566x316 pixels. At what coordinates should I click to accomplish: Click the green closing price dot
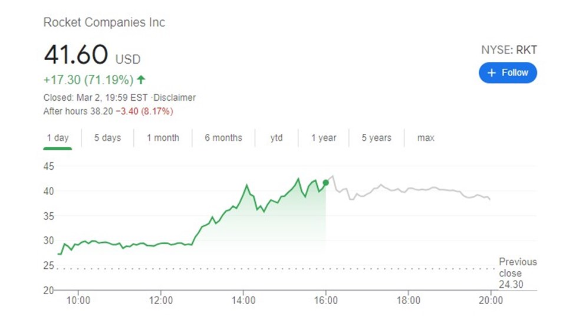click(x=325, y=183)
